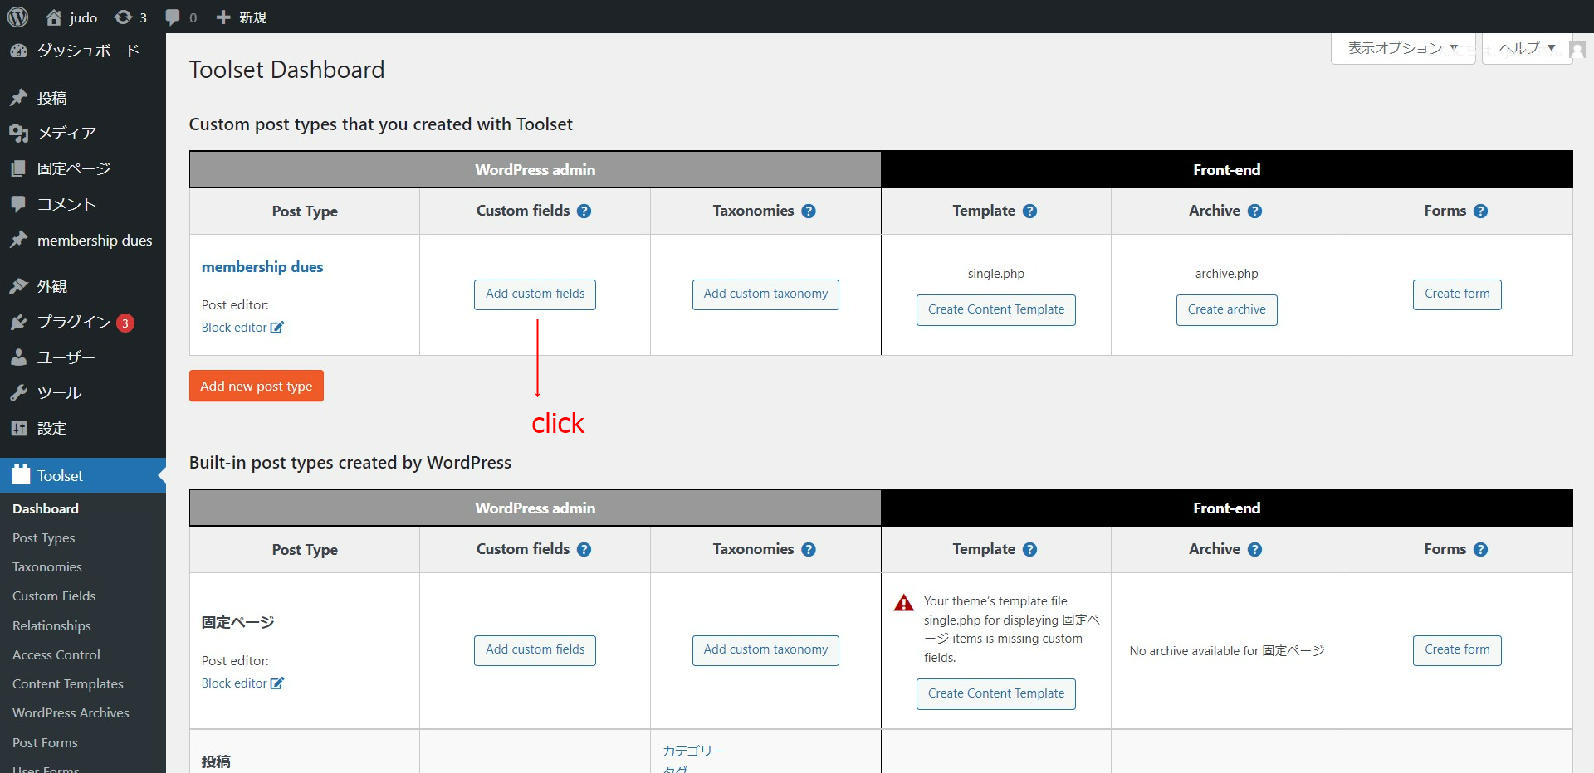Screen dimensions: 1594x773
Task: Click Create Content Template for membership dues
Action: 996,310
